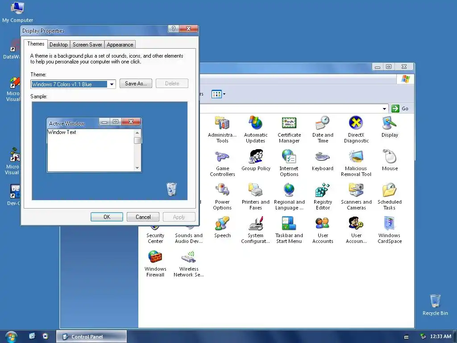Open Printers and Faxes icon
The image size is (457, 343).
tap(256, 197)
